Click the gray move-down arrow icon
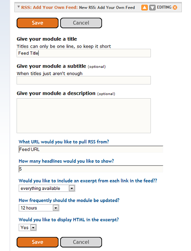Screen dimensions: 191x251 [x=152, y=7]
